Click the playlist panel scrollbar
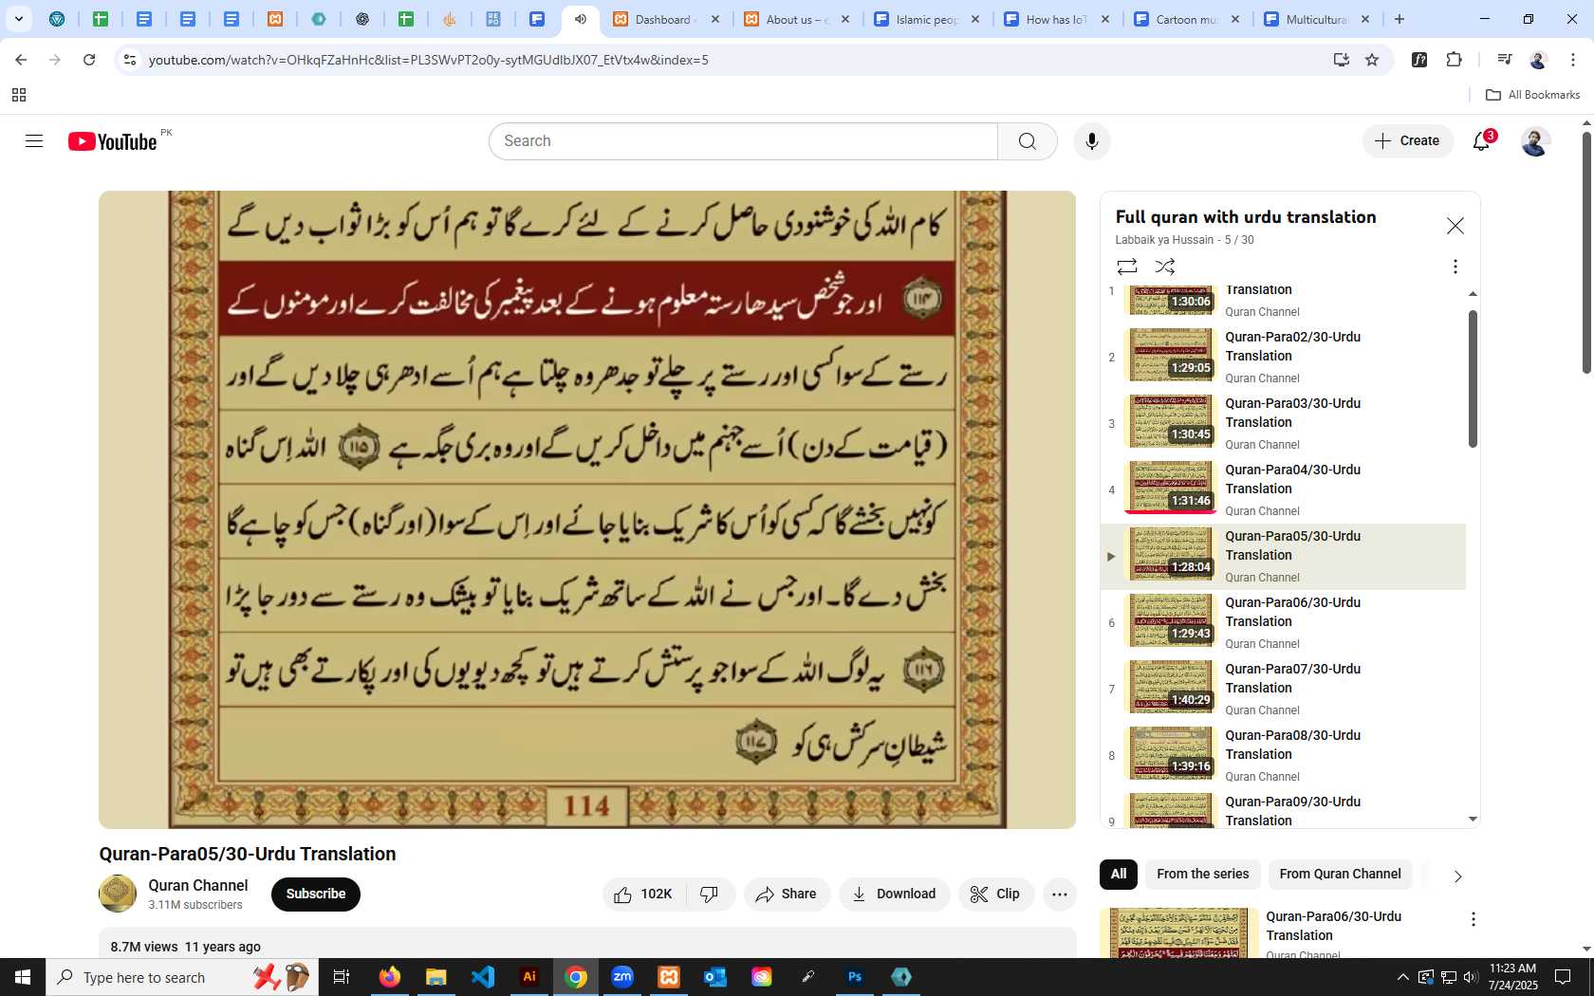The image size is (1594, 996). (x=1473, y=379)
